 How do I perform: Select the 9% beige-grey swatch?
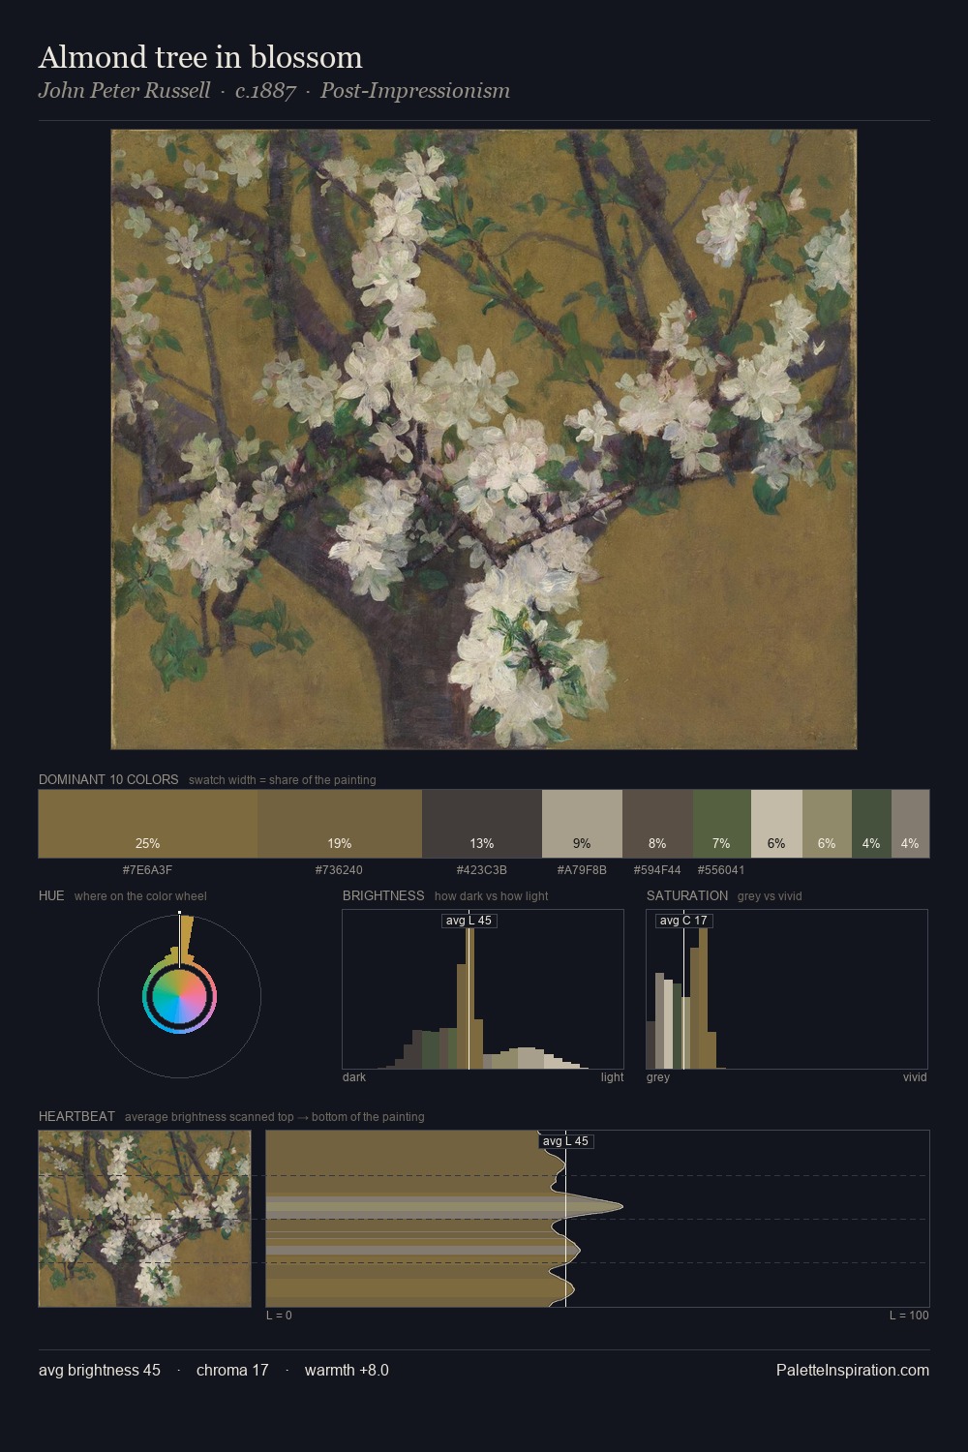pos(582,824)
